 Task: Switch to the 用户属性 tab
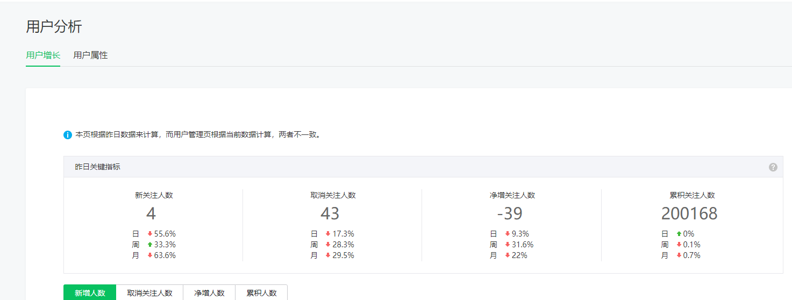click(x=90, y=55)
